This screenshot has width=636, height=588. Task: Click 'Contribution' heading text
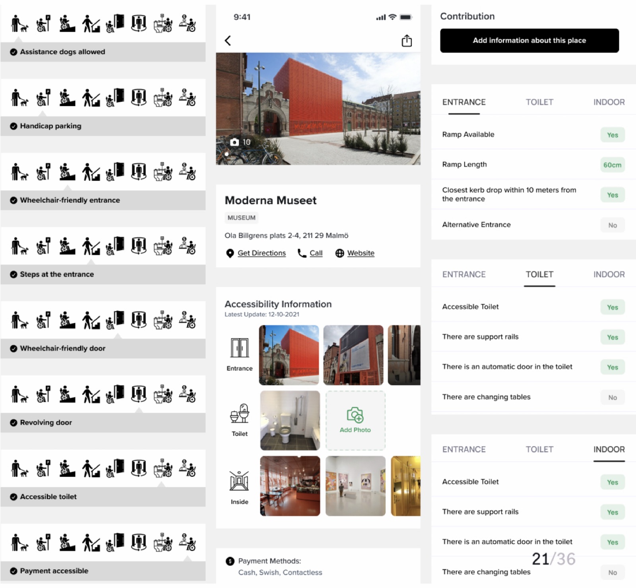(467, 16)
